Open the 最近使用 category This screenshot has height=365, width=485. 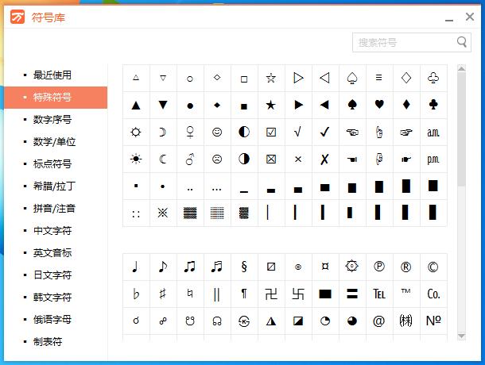(x=52, y=75)
